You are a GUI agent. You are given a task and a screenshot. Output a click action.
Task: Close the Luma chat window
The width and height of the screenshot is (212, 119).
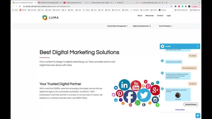(198, 46)
